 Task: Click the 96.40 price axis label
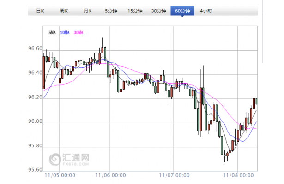[x=35, y=73]
